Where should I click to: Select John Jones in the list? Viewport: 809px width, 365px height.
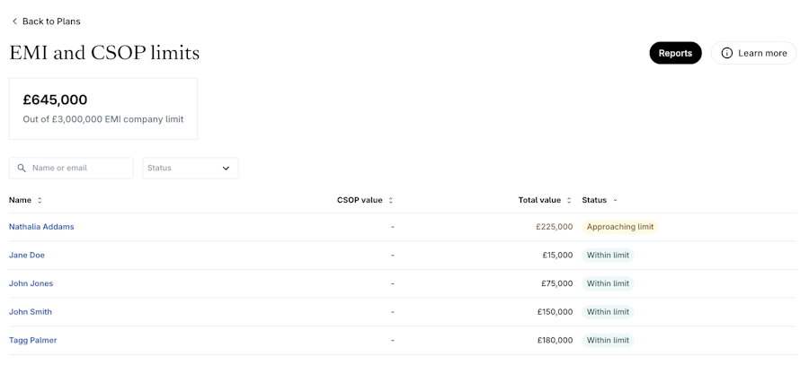31,283
